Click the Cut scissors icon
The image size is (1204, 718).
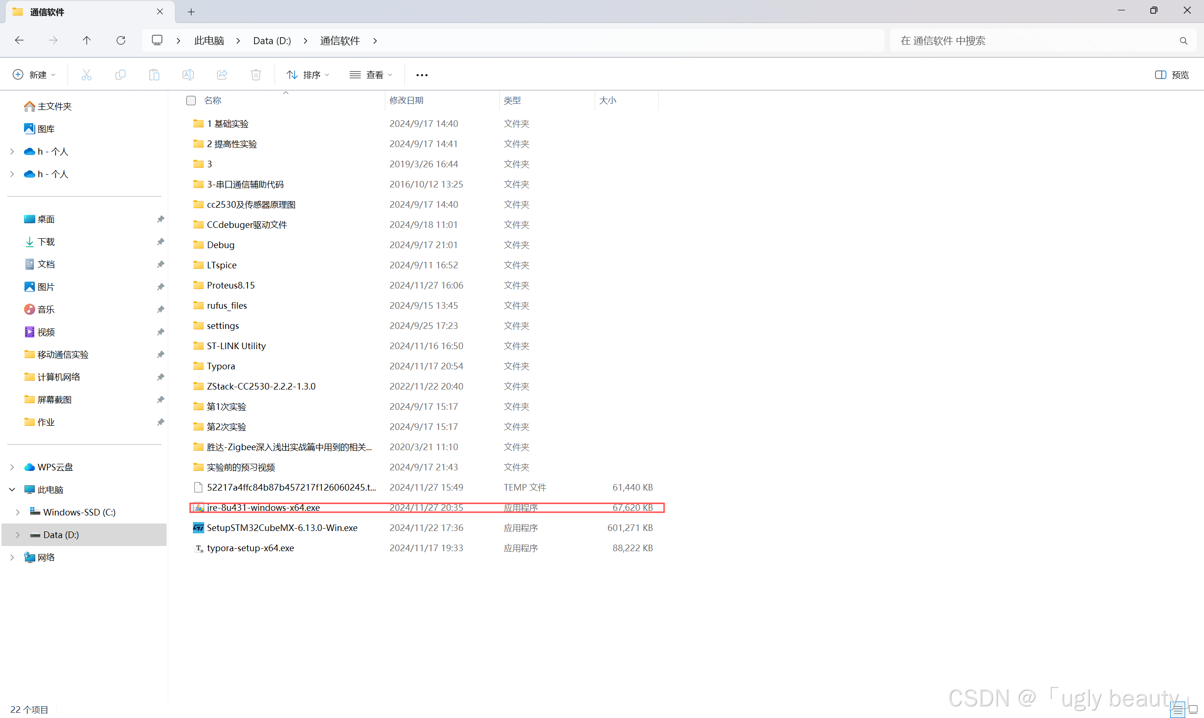coord(86,75)
